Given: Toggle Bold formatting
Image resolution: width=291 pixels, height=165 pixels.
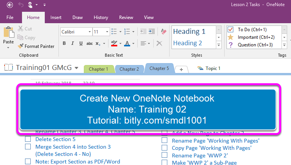Looking at the screenshot, I should coord(64,43).
